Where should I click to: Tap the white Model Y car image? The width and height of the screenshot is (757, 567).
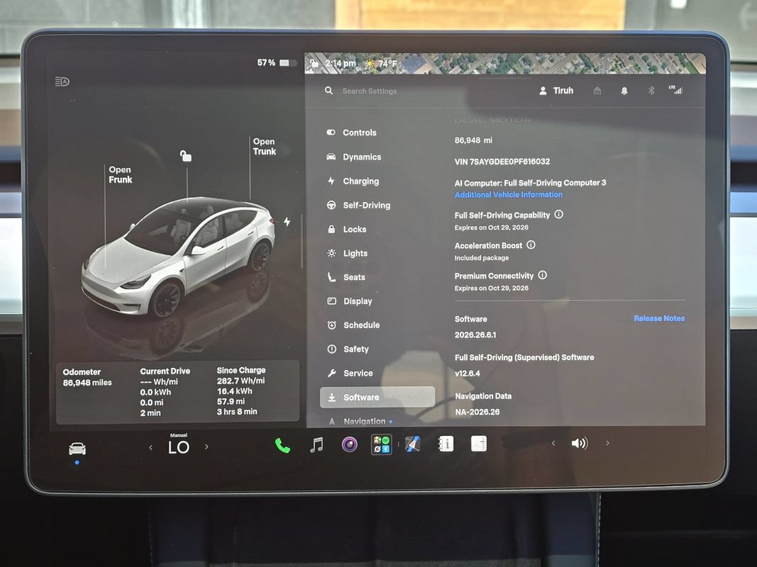tap(178, 256)
